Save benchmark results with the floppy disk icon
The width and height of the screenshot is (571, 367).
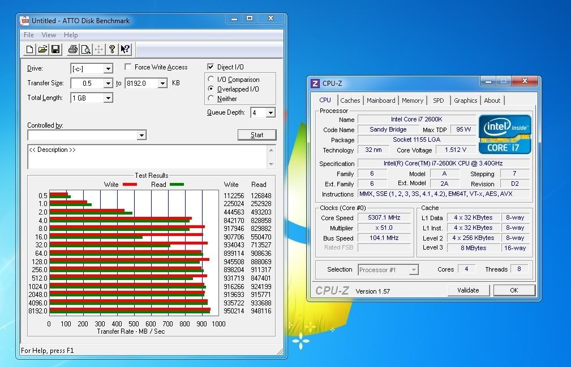[55, 50]
